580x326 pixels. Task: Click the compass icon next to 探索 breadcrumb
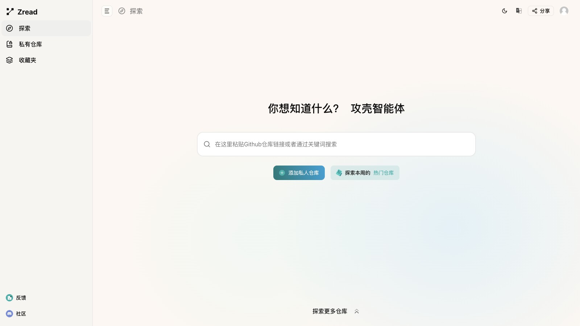pyautogui.click(x=122, y=11)
